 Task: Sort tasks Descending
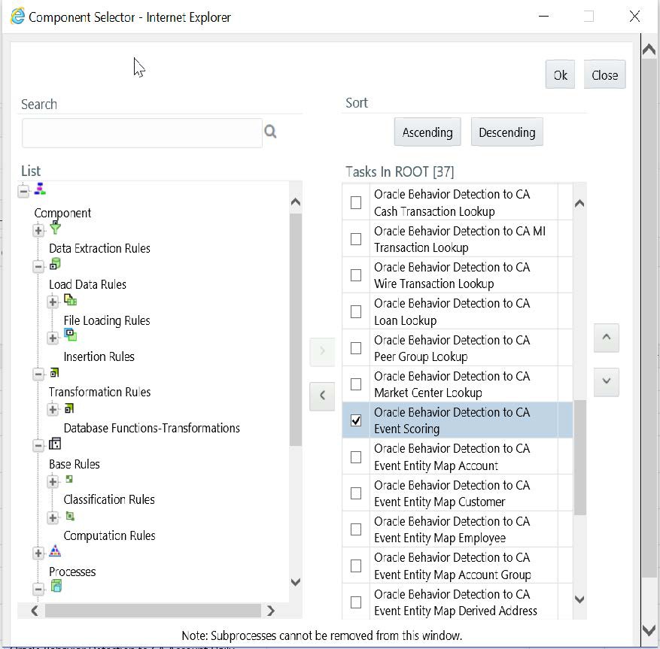pos(506,132)
